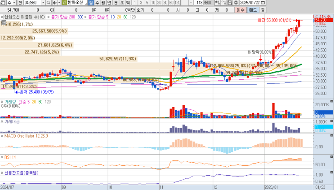
Task: Select the 주 (weekly) period tab
Action: (97, 3)
